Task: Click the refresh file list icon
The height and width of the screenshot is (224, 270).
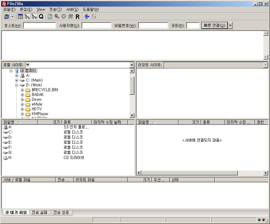Action: [x=50, y=17]
